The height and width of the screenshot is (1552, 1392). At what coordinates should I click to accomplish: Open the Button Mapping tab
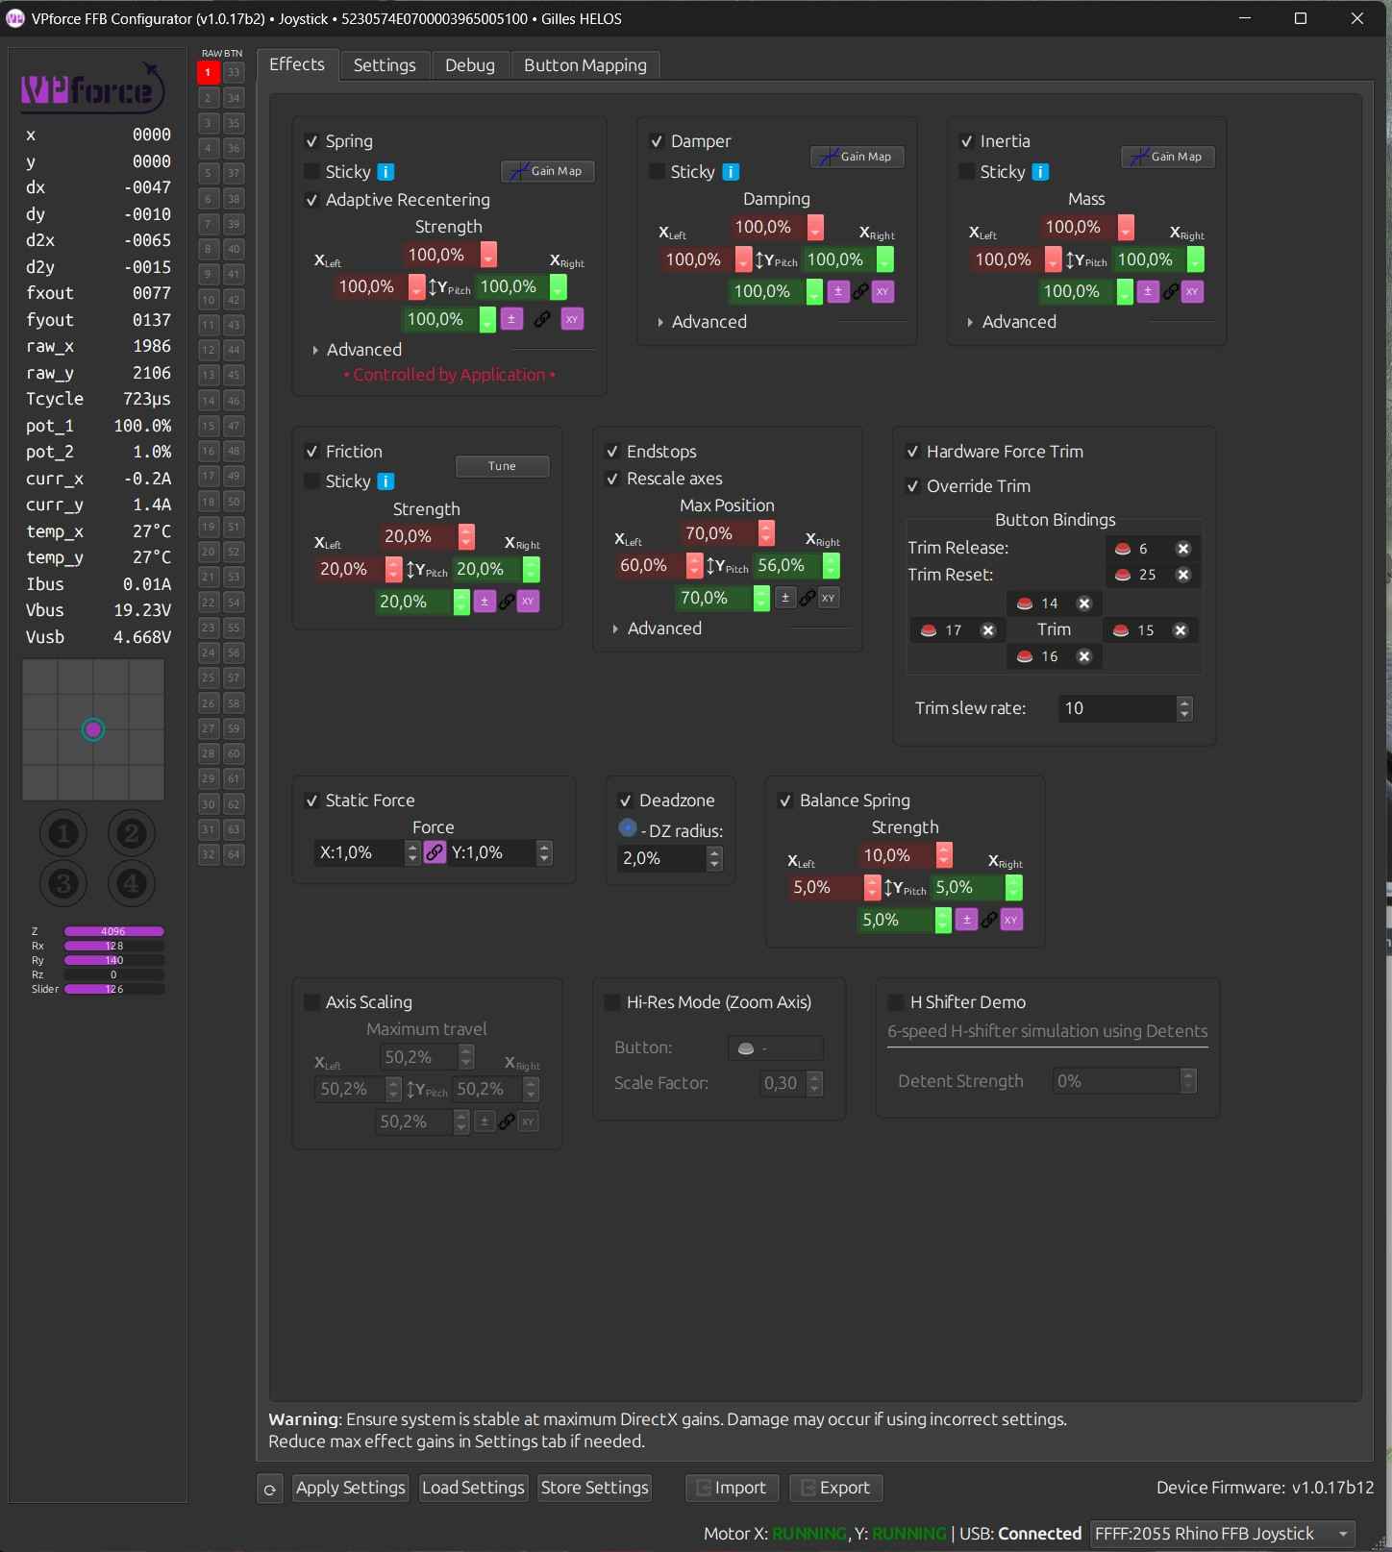[x=585, y=65]
